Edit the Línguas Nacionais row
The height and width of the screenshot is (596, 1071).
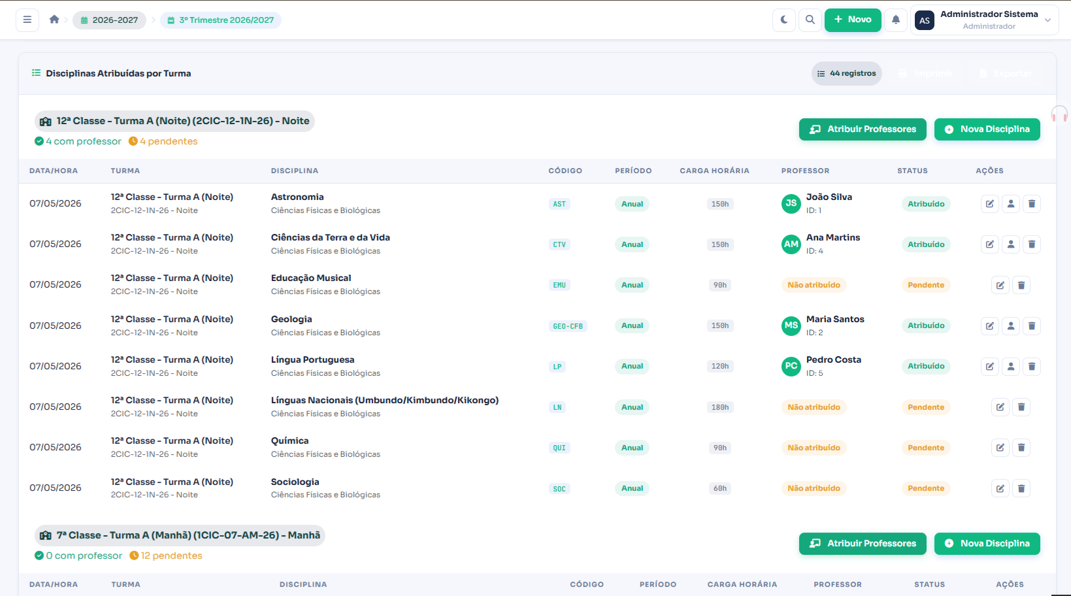click(x=1000, y=407)
